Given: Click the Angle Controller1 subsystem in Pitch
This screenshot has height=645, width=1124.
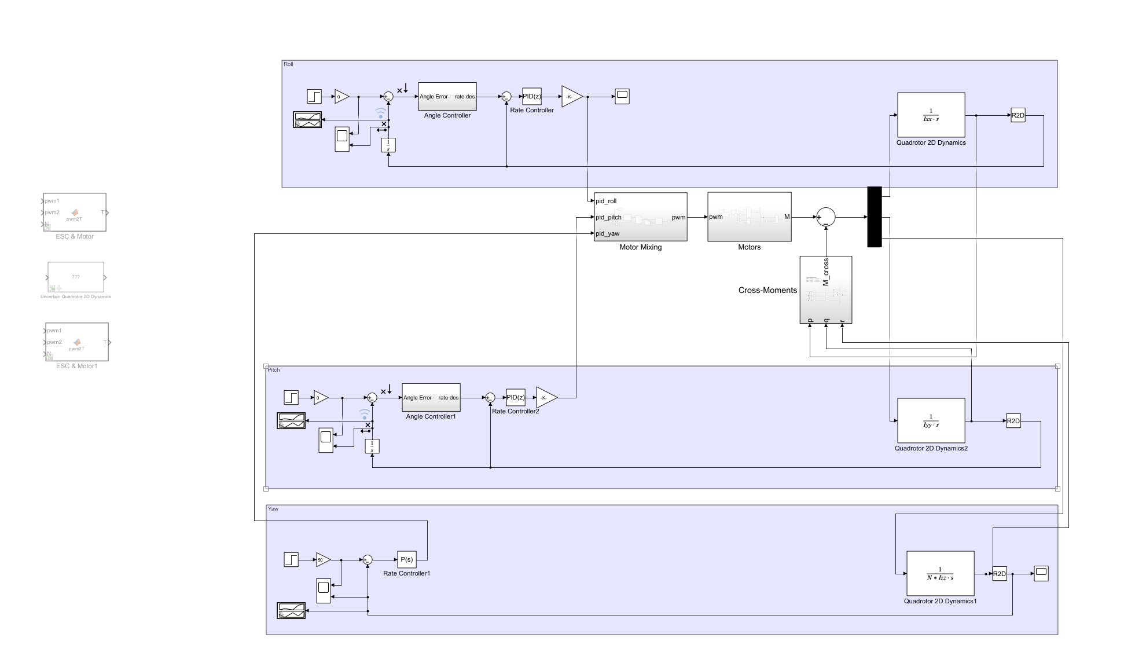Looking at the screenshot, I should [x=431, y=398].
